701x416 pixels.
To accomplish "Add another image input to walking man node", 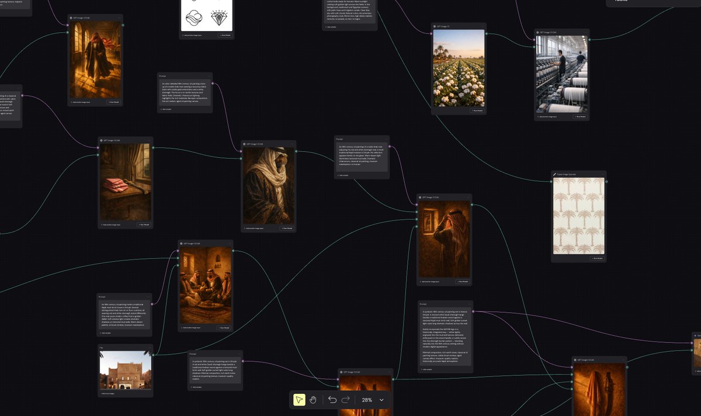I will [x=80, y=102].
